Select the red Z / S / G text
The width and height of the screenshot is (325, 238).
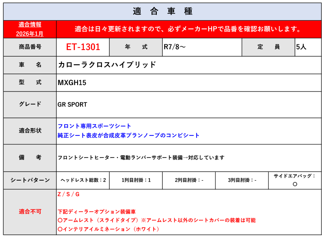pyautogui.click(x=68, y=194)
